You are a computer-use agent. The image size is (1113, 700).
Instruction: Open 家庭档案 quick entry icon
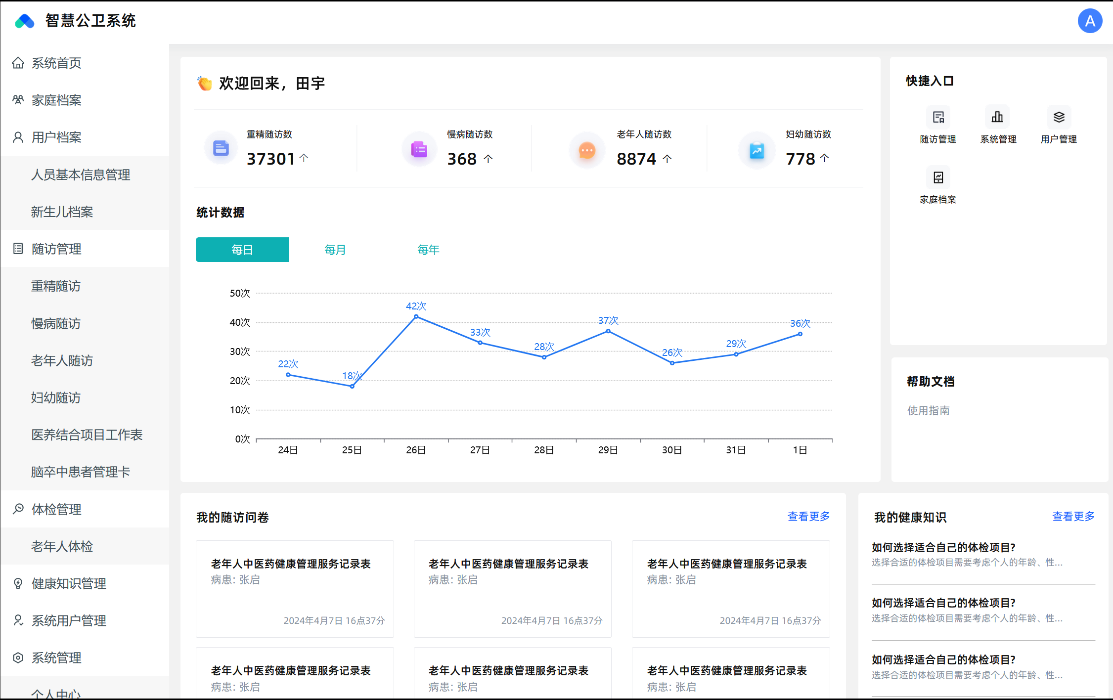937,177
